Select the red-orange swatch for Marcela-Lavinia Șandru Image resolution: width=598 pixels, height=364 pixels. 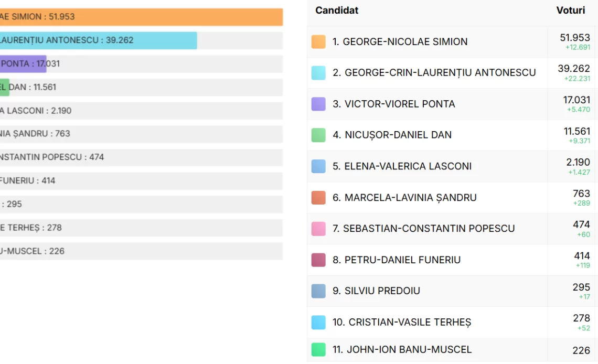click(x=318, y=198)
